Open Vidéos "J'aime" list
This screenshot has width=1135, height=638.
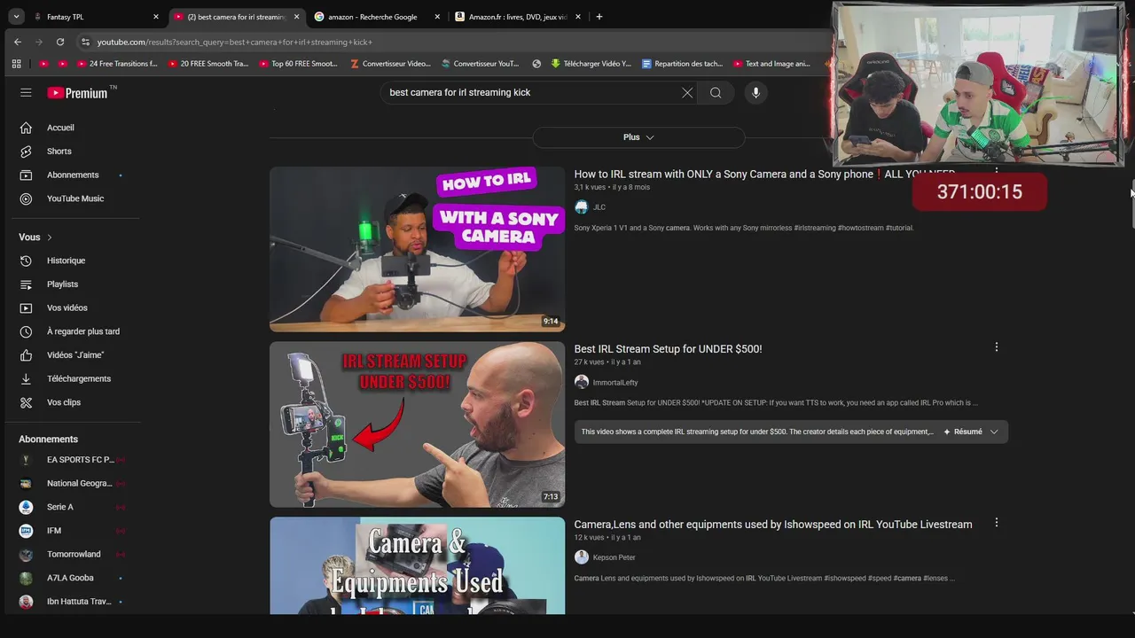(76, 355)
